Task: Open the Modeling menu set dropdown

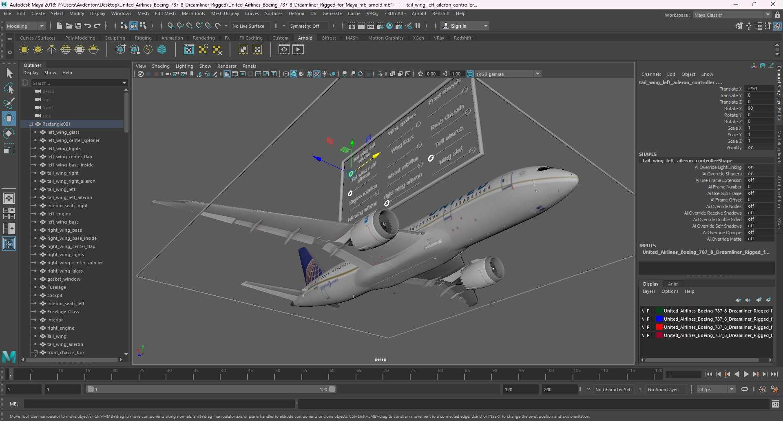Action: point(25,26)
